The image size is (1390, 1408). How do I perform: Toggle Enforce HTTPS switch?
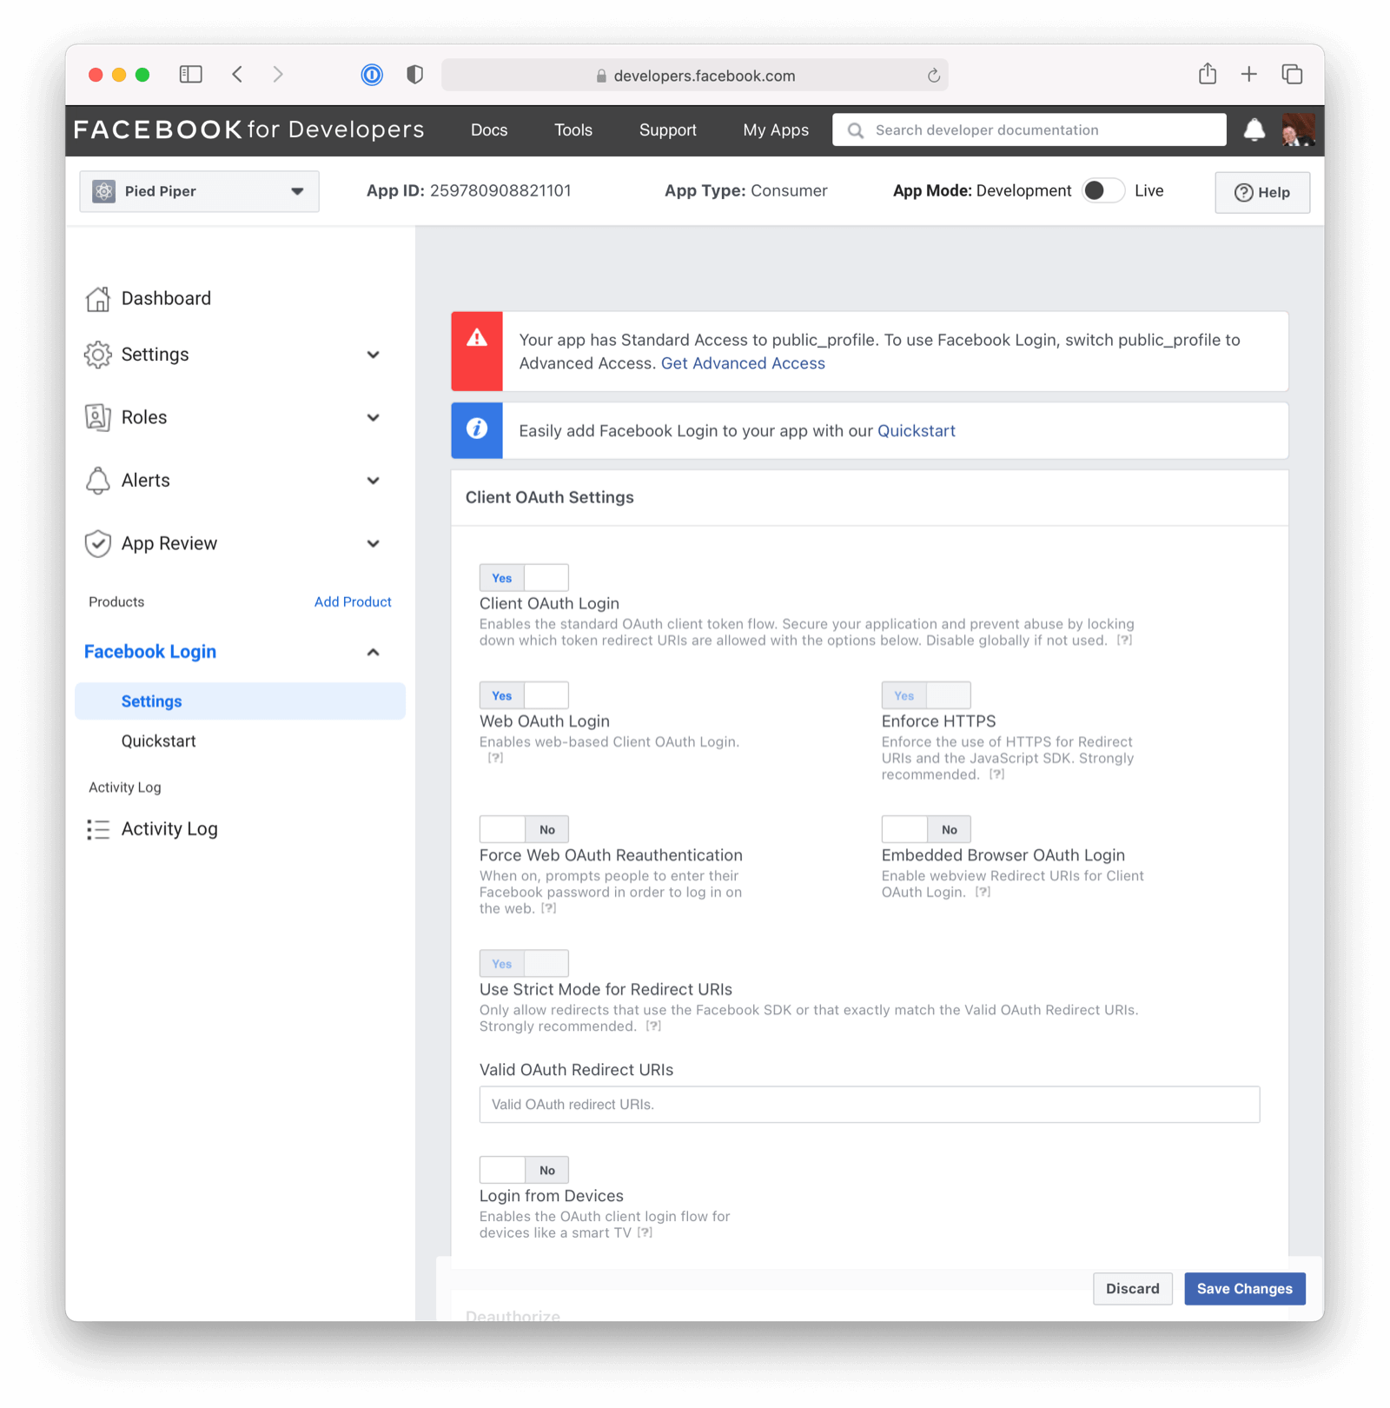(x=926, y=695)
